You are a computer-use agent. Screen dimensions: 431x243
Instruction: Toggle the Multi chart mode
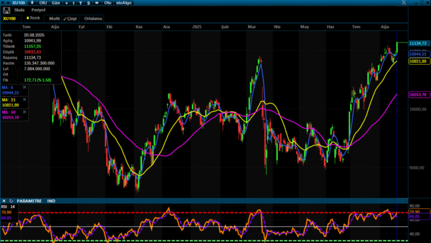(x=55, y=18)
